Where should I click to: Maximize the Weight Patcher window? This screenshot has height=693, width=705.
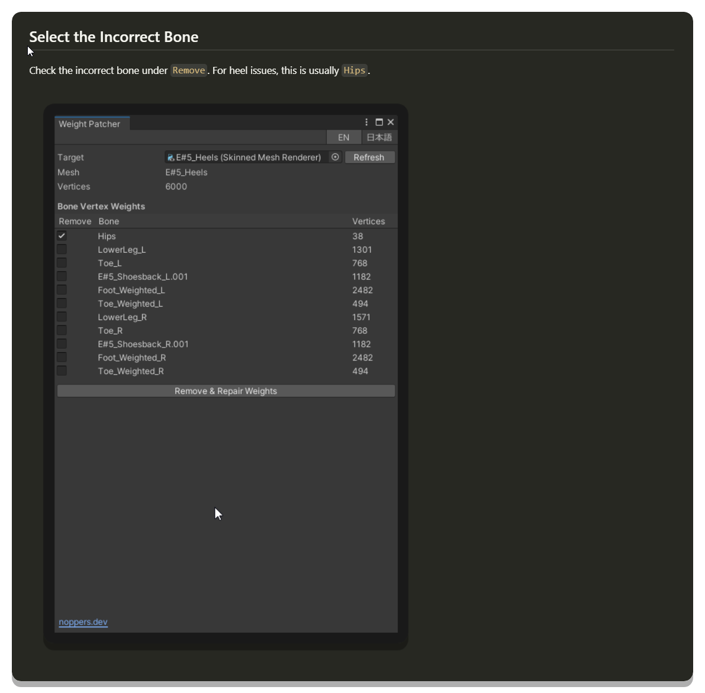(x=379, y=123)
